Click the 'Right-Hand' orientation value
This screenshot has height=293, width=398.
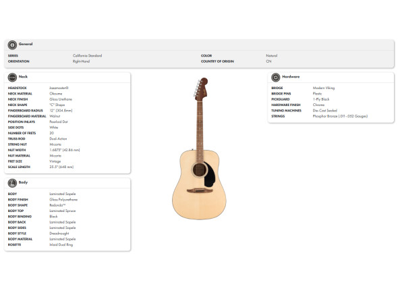coord(81,61)
